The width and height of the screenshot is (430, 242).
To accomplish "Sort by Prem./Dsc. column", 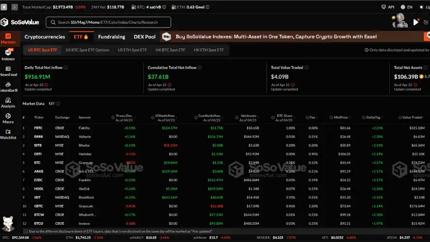I will pyautogui.click(x=124, y=118).
